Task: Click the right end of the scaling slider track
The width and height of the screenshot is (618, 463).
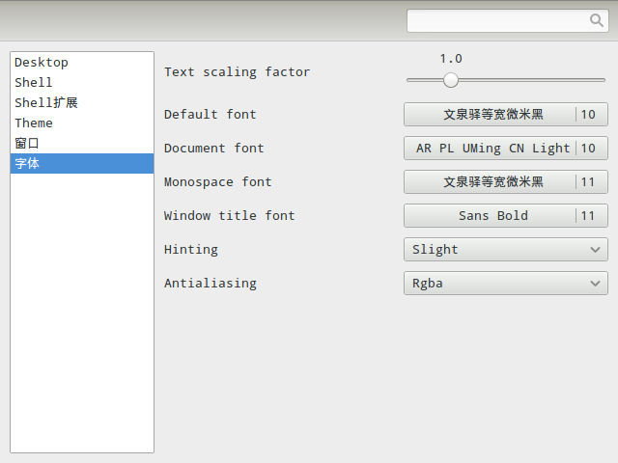Action: click(x=603, y=80)
